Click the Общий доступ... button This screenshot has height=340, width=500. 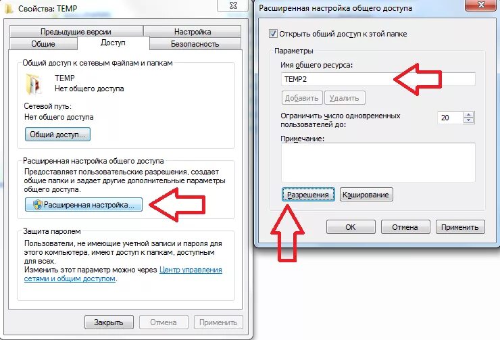click(57, 135)
